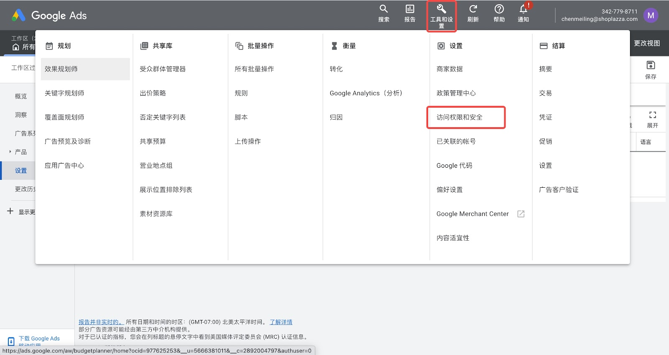The image size is (669, 355).
Task: Click the external link icon beside Google Merchant Center
Action: (521, 214)
